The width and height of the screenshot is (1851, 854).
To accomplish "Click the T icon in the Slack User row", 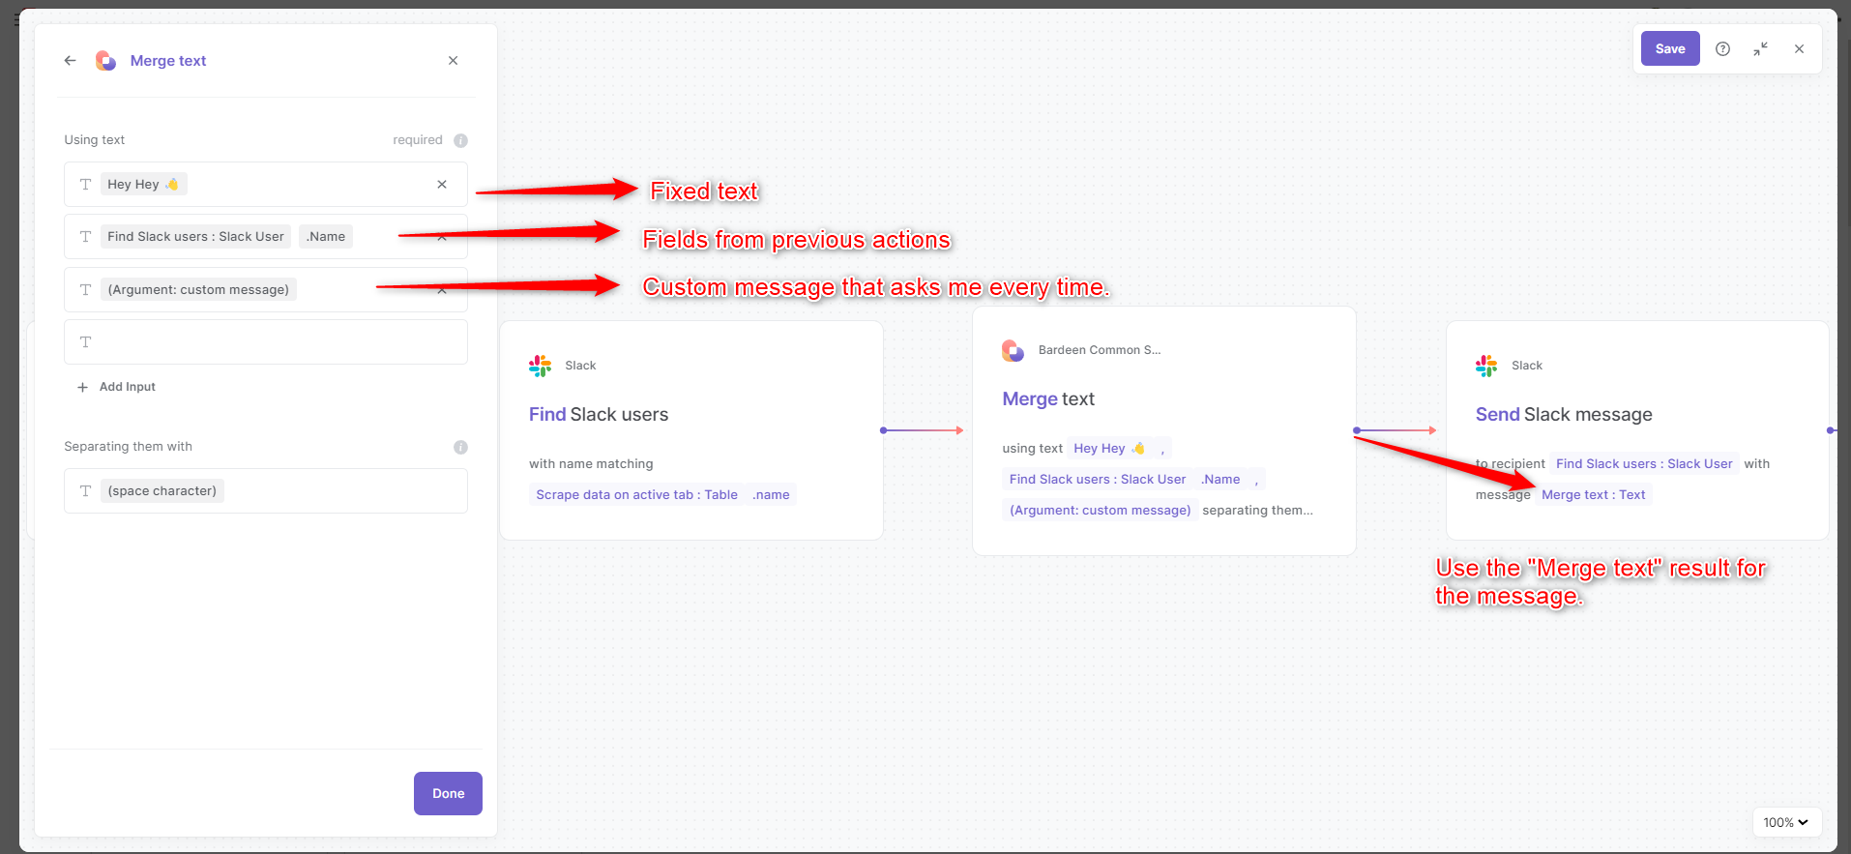I will (85, 236).
